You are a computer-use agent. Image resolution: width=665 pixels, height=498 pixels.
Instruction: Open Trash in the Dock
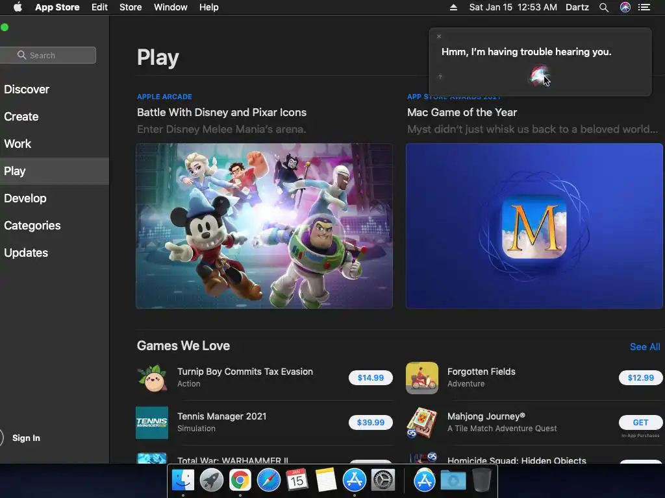481,480
